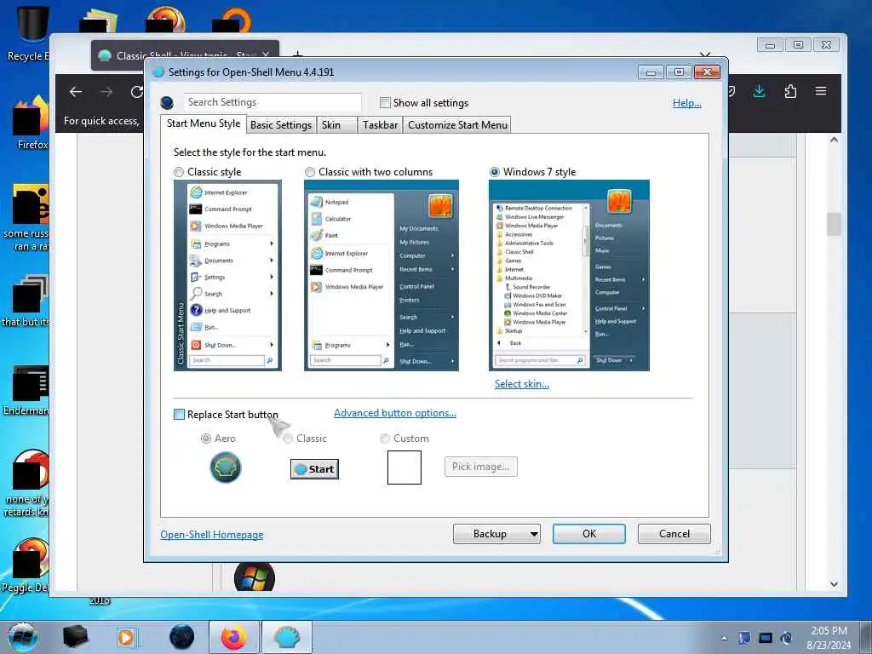Image resolution: width=872 pixels, height=654 pixels.
Task: Open the Backup dropdown button
Action: point(496,534)
